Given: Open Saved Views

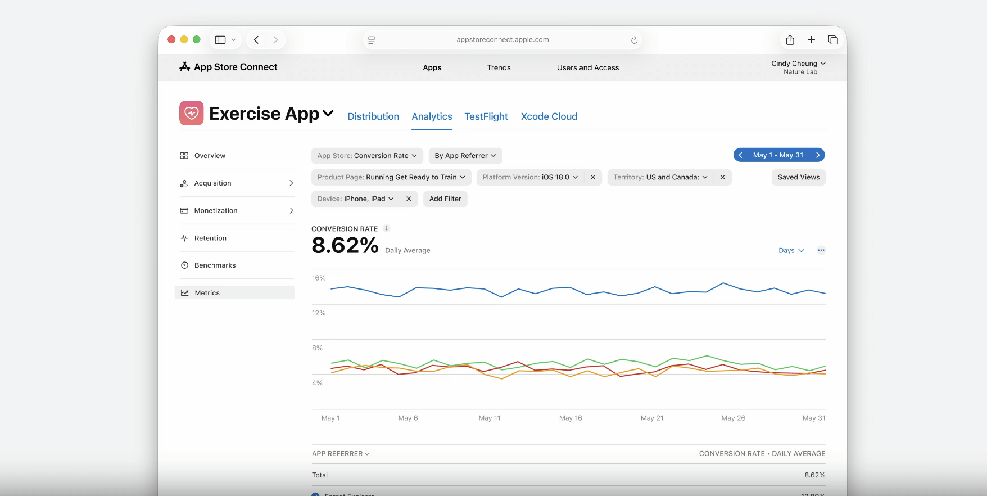Looking at the screenshot, I should [799, 177].
